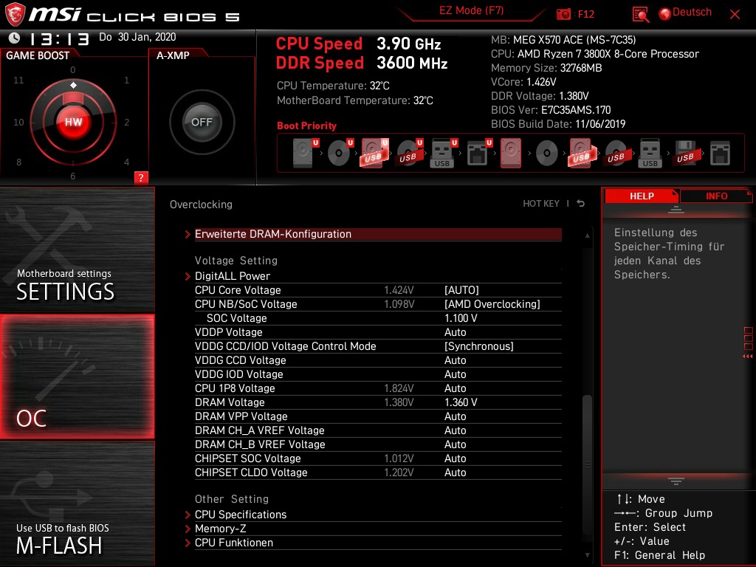Click the settings list scroll-down arrow
The width and height of the screenshot is (756, 567).
pyautogui.click(x=587, y=555)
